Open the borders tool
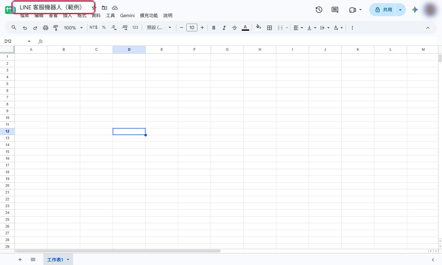The image size is (442, 265). tap(269, 28)
